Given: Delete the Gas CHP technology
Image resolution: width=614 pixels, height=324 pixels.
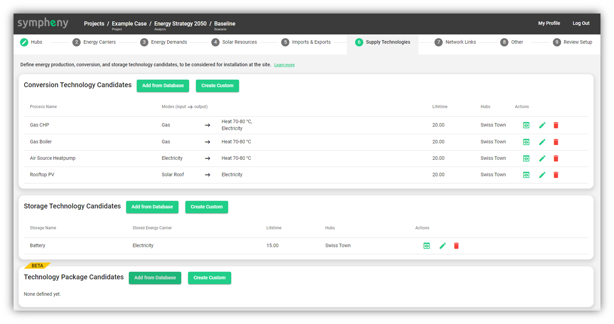Looking at the screenshot, I should pos(556,125).
